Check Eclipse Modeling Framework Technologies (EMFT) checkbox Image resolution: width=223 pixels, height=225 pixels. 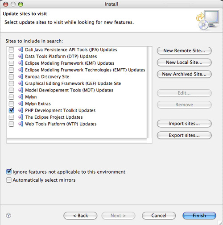[11, 70]
